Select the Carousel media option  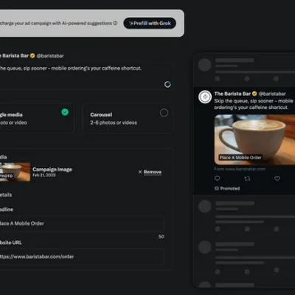click(x=128, y=119)
